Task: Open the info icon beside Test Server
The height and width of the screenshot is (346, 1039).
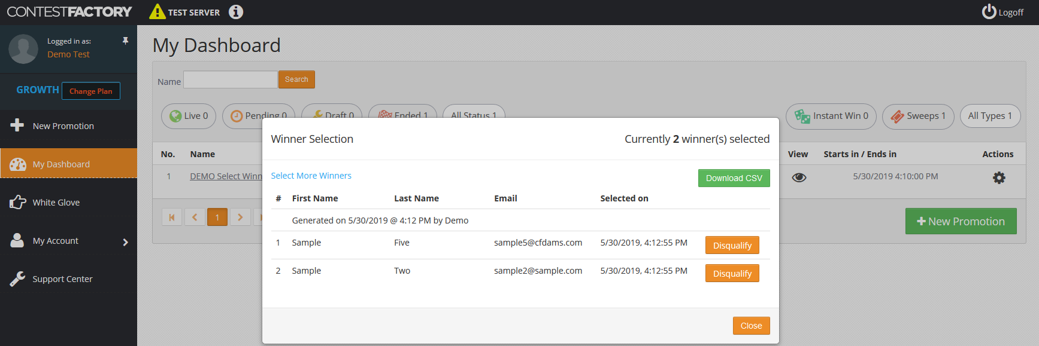Action: [236, 12]
